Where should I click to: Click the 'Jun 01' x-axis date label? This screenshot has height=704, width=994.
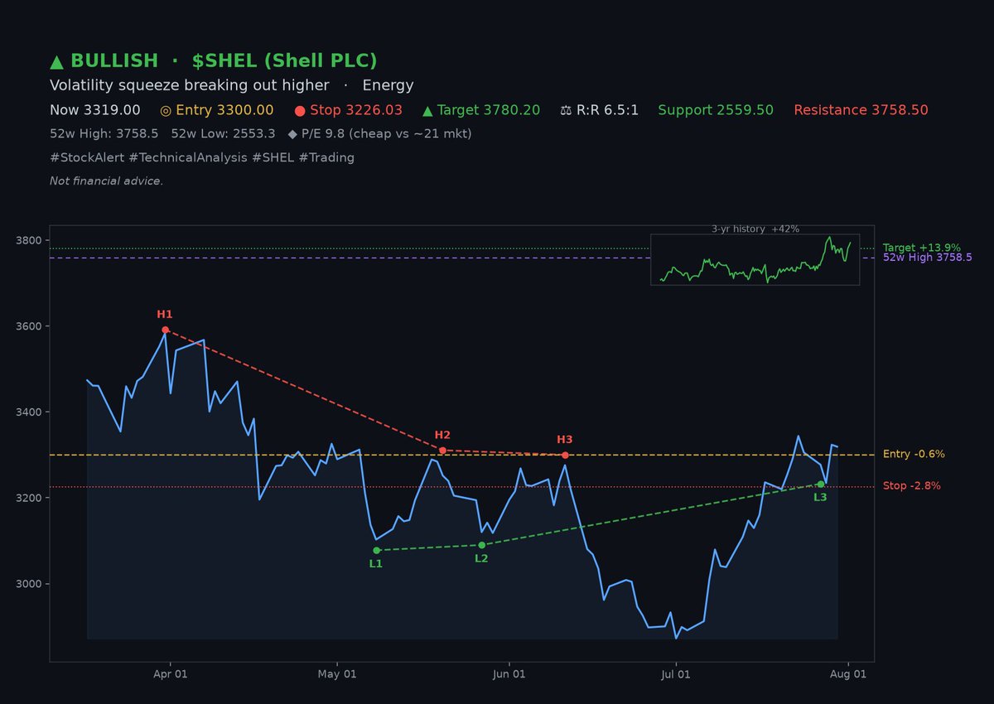tap(508, 675)
